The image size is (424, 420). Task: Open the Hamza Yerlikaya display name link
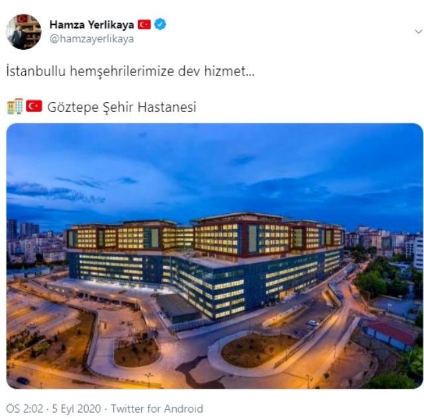pyautogui.click(x=91, y=25)
